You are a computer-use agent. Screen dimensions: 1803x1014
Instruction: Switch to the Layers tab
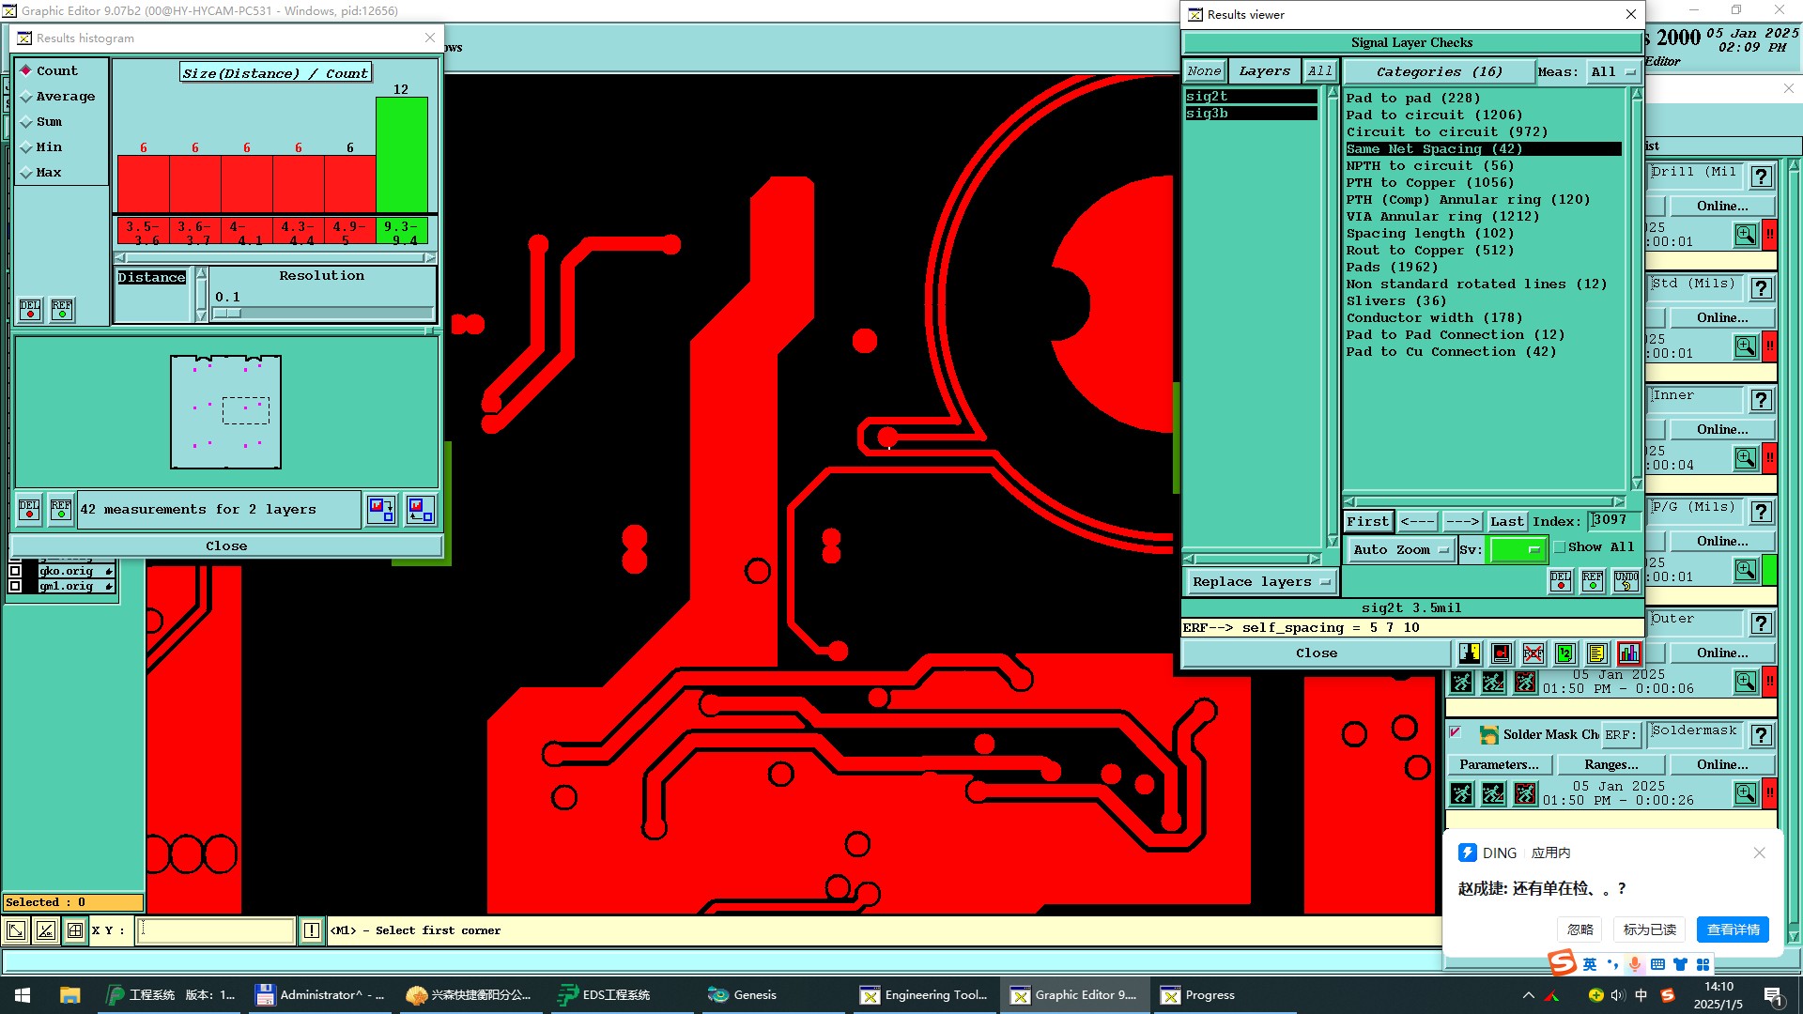[x=1264, y=71]
